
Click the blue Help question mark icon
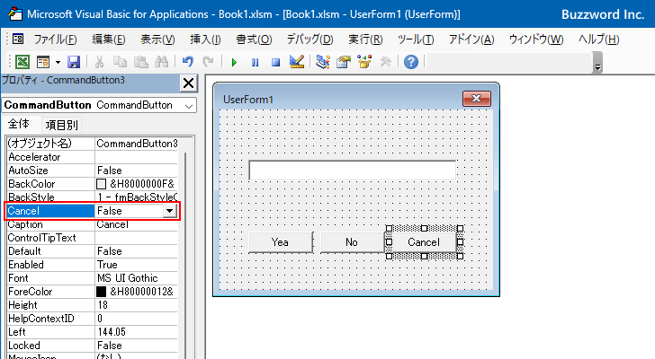click(x=411, y=62)
